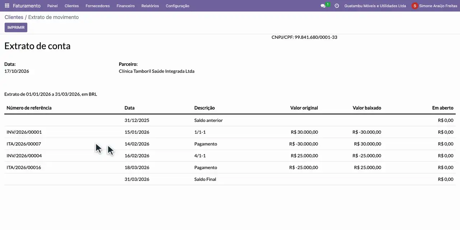Open the Clientes menu
Viewport: 460px width, 230px height.
click(72, 6)
